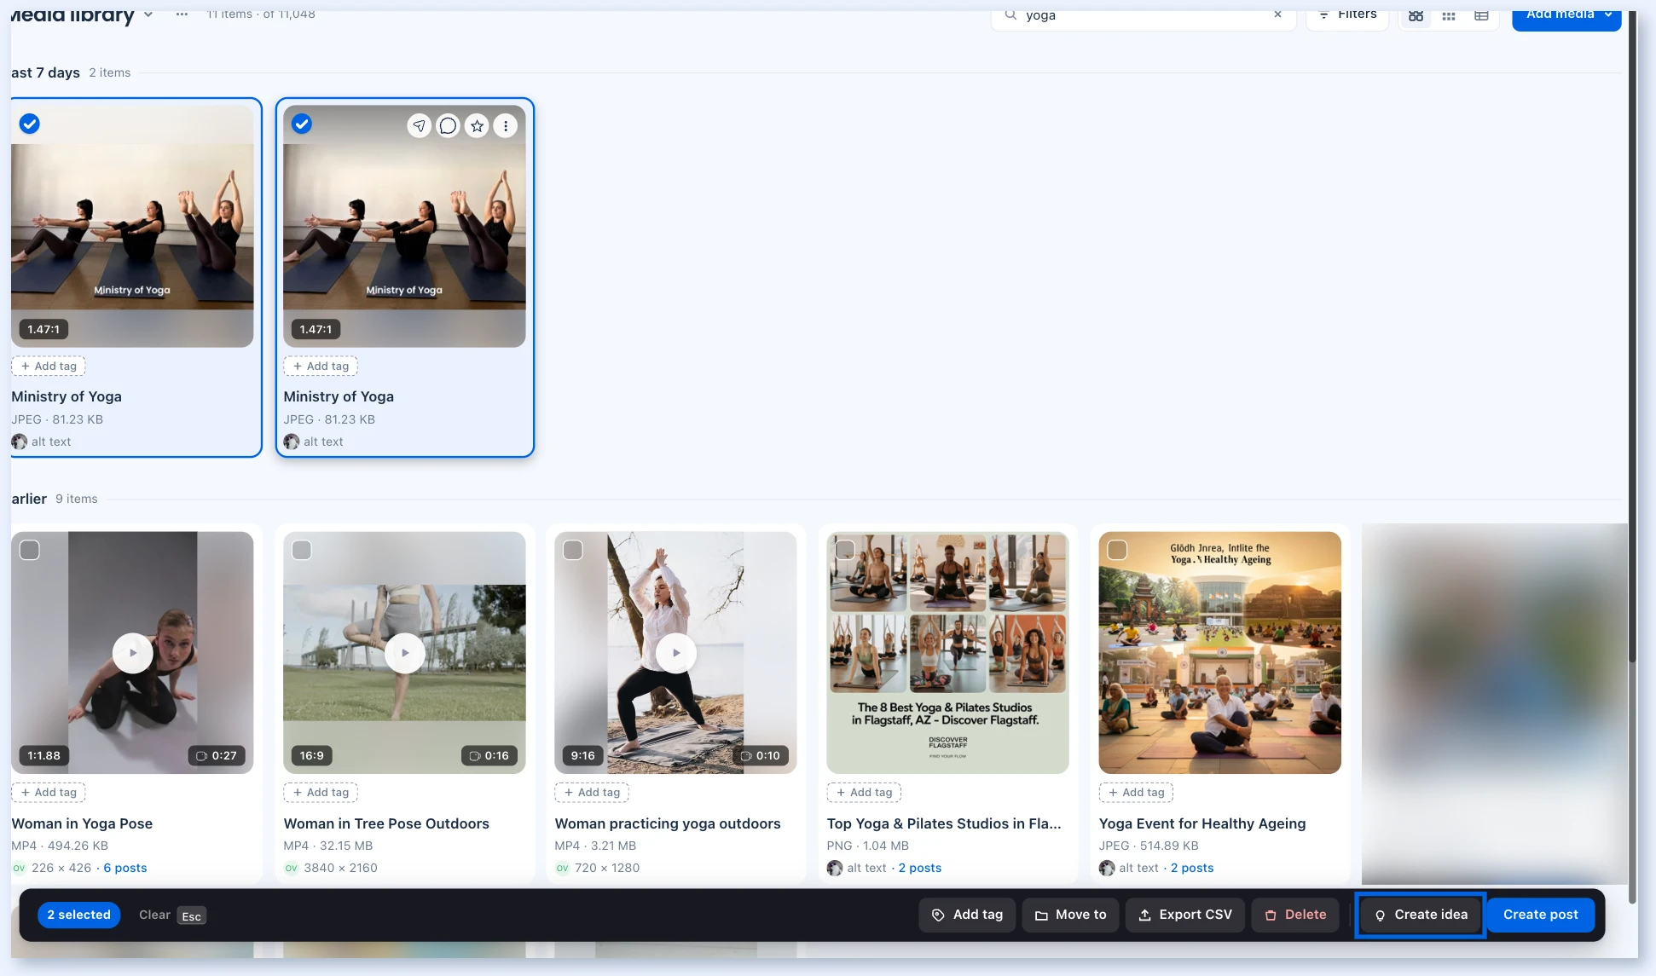This screenshot has height=976, width=1656.
Task: Star the second Ministry of Yoga image
Action: tap(477, 125)
